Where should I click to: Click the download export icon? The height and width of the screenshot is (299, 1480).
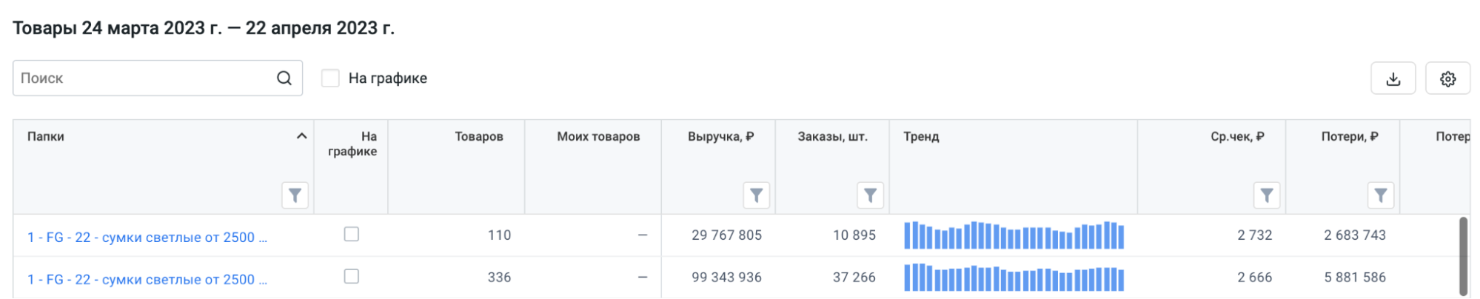pos(1393,78)
